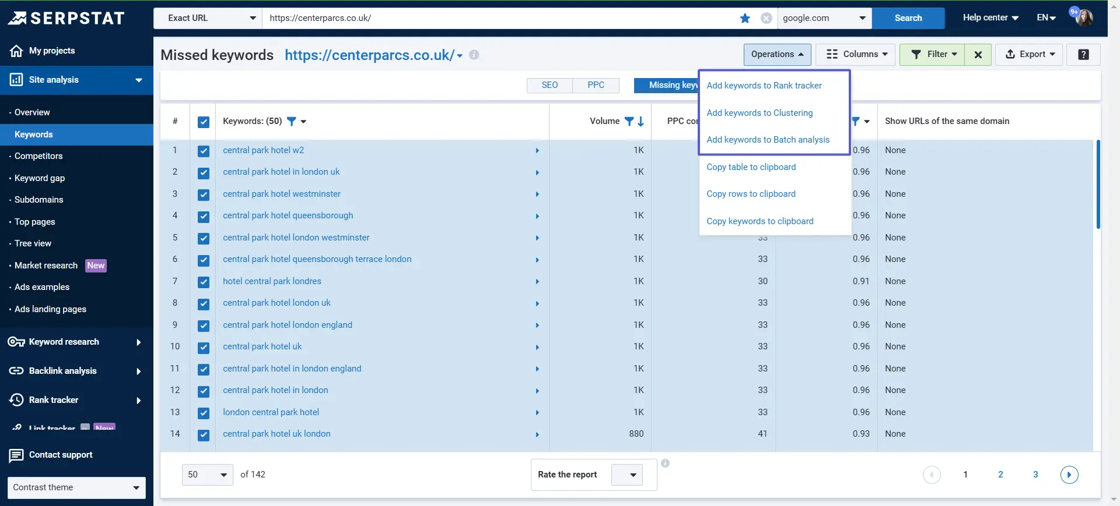Go to the next page arrow
This screenshot has height=506, width=1120.
(1069, 475)
